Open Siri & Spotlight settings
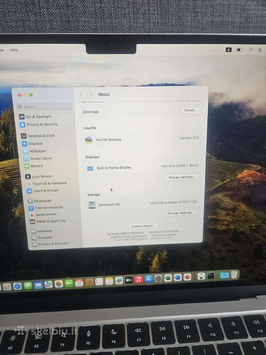The image size is (266, 355). tap(35, 117)
